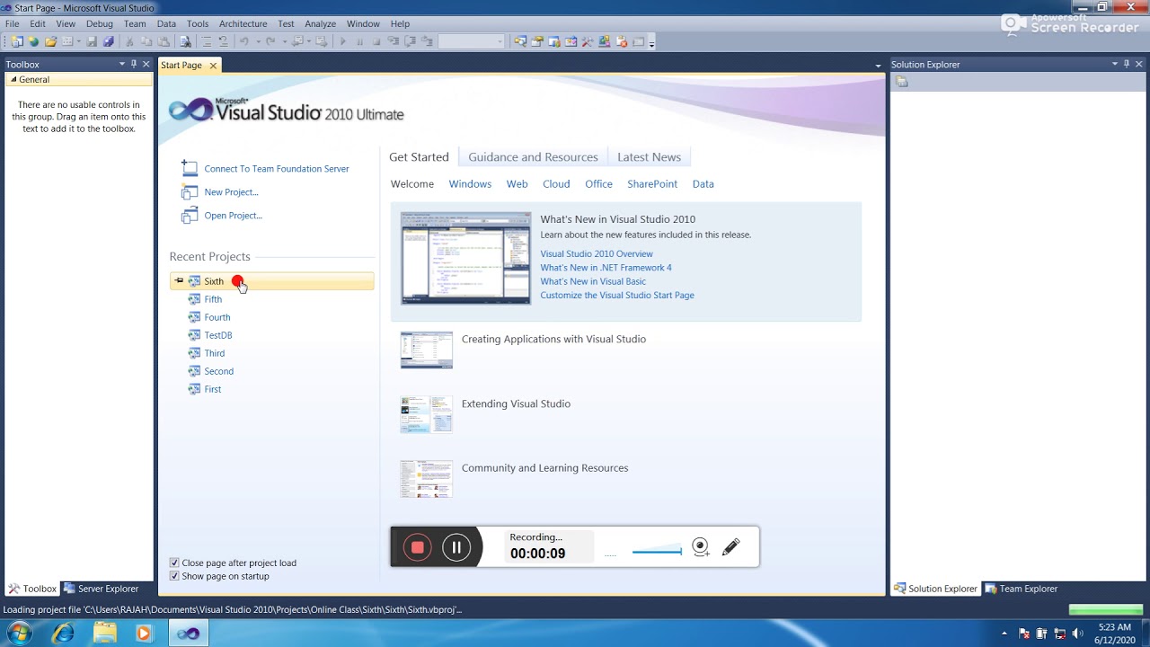Click the loading progress bar in status bar
Image resolution: width=1150 pixels, height=647 pixels.
click(1104, 609)
